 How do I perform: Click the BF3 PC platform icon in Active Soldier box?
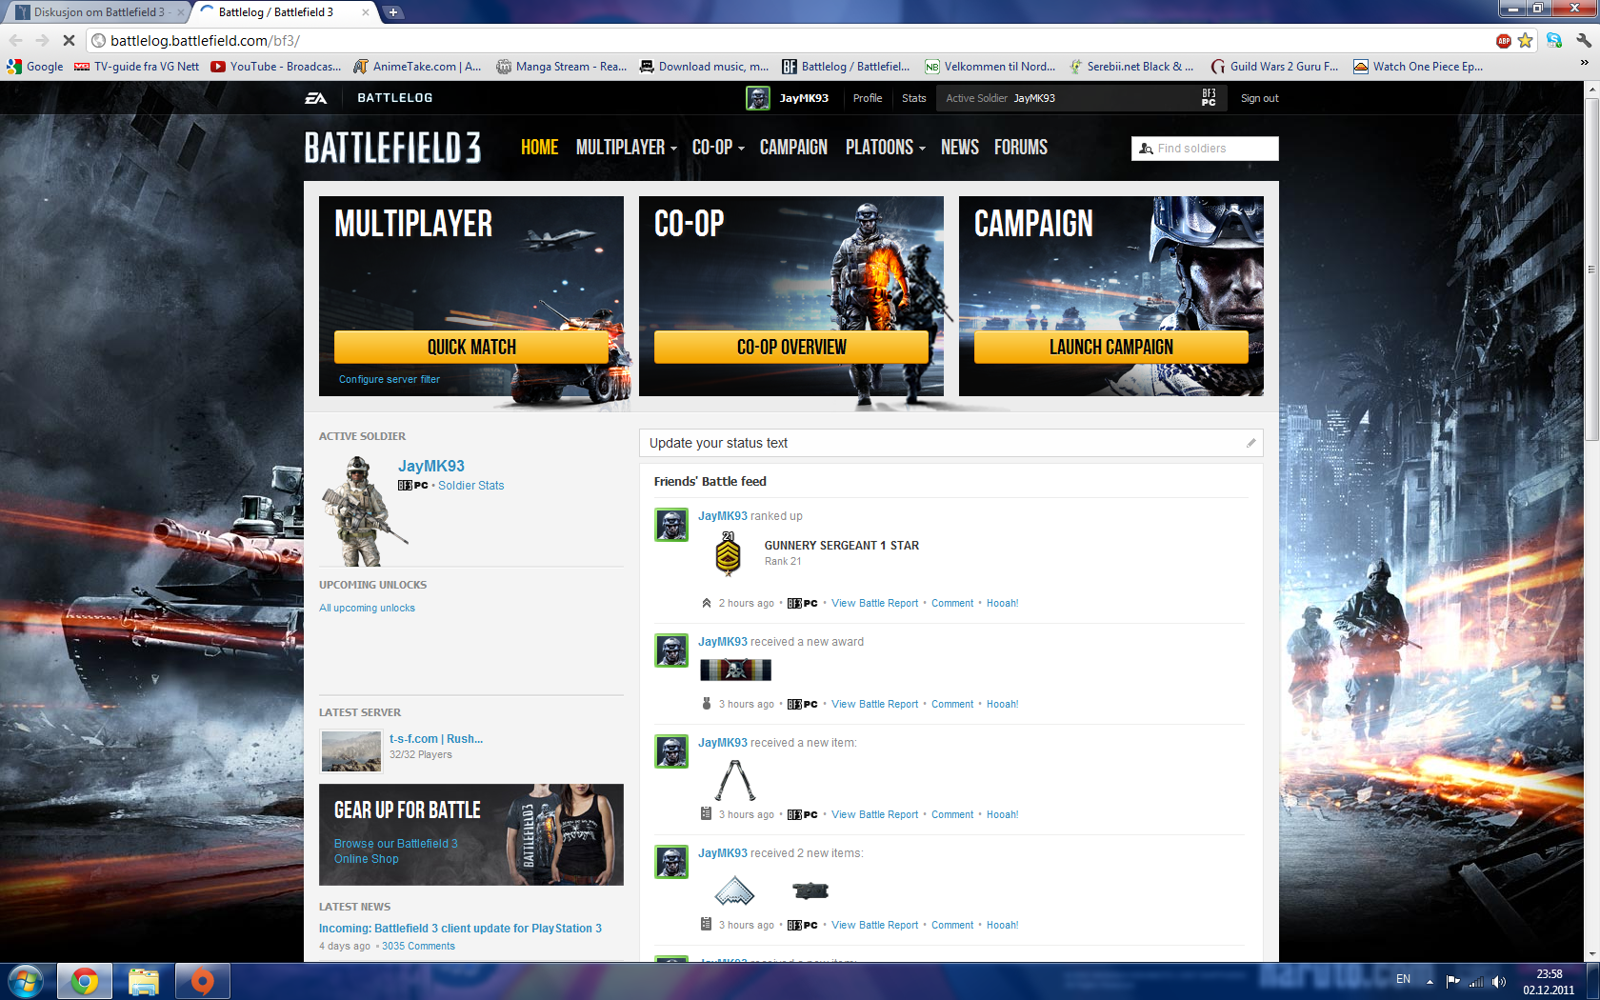tap(1209, 98)
